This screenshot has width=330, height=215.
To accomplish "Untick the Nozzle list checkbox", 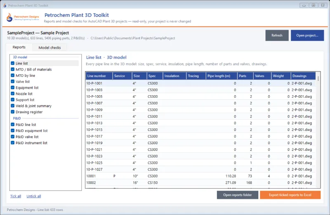I will tap(13, 94).
